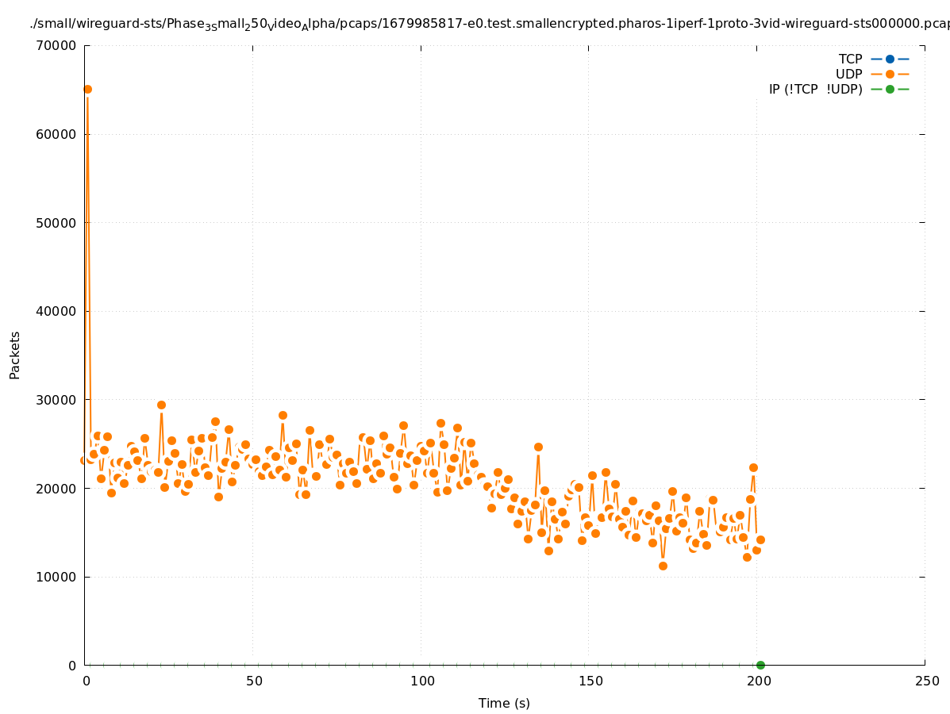The image size is (950, 714).
Task: Click the Time (s) x-axis label
Action: 504,703
